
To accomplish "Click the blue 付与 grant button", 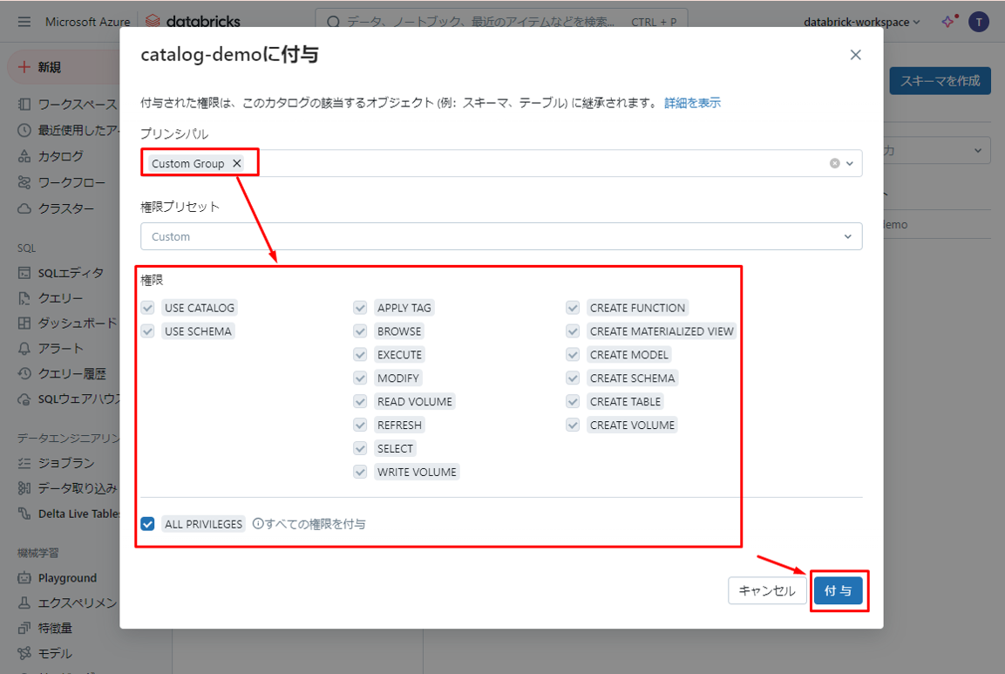I will (839, 591).
